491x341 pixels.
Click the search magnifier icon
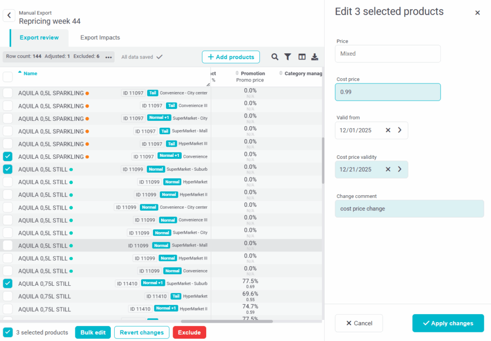275,57
